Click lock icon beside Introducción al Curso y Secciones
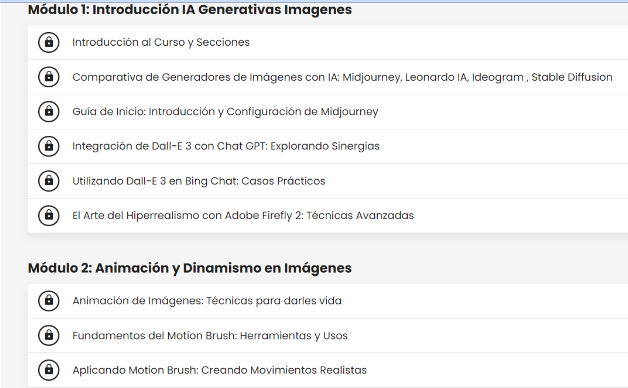 pos(49,42)
